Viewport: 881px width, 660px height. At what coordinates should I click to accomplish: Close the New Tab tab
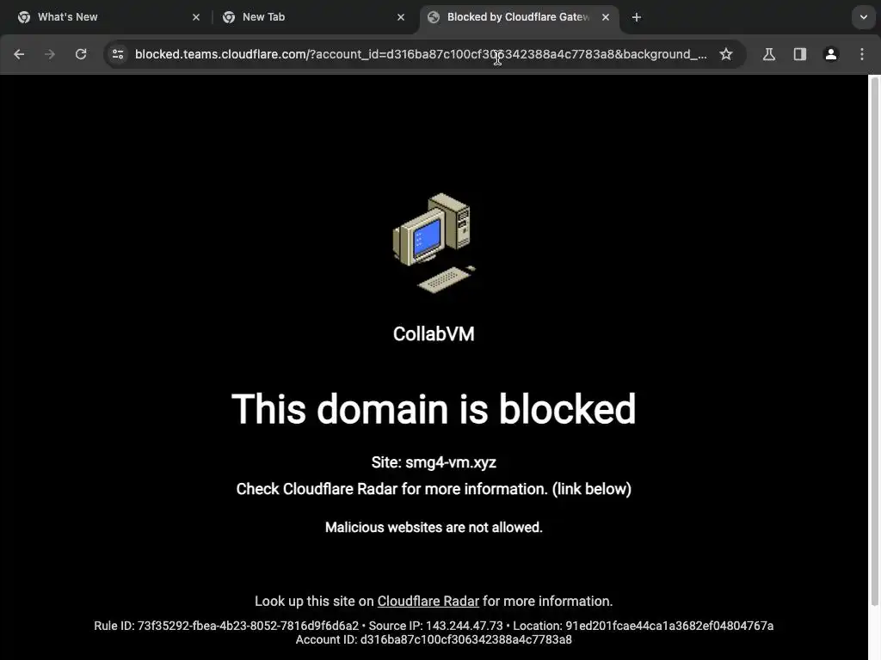click(x=401, y=17)
